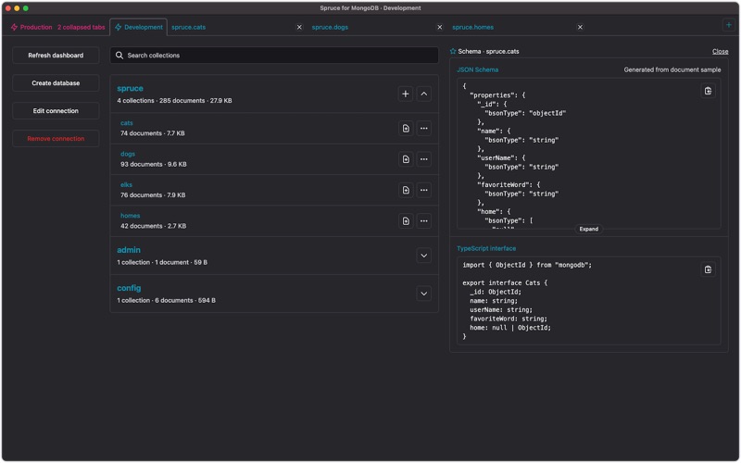Open the more options menu for dogs

coord(424,159)
